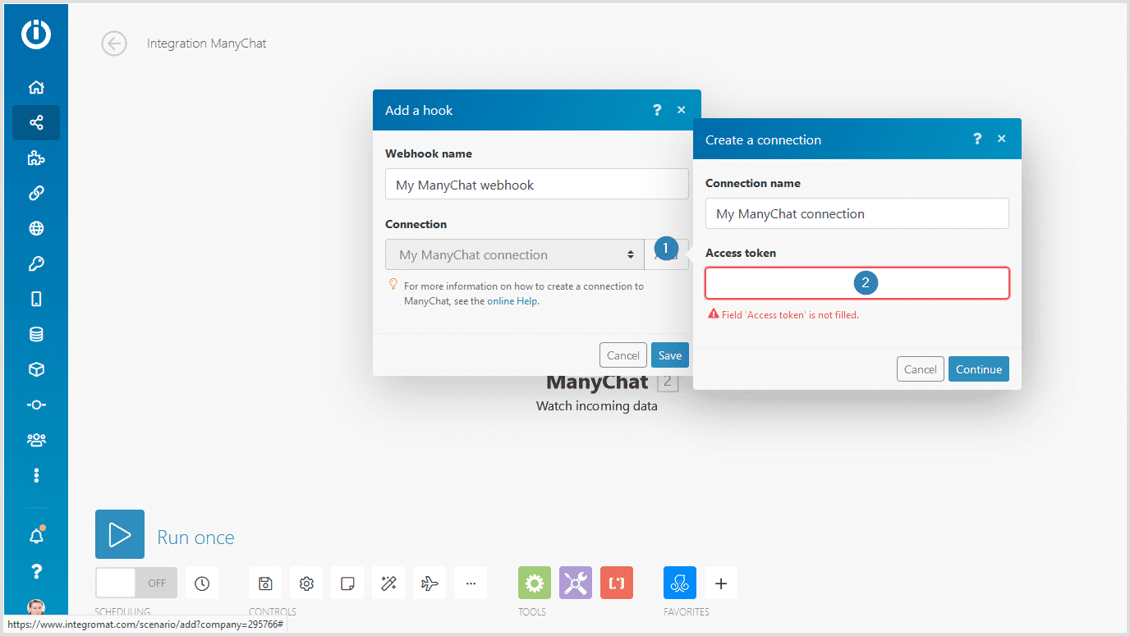
Task: Open the Notes icon in controls
Action: click(x=347, y=583)
